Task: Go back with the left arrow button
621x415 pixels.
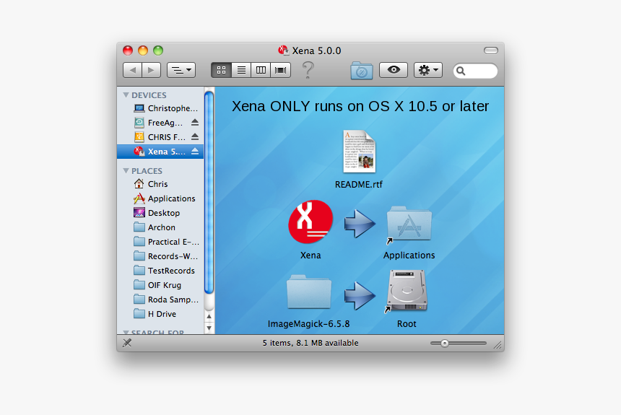Action: tap(133, 70)
